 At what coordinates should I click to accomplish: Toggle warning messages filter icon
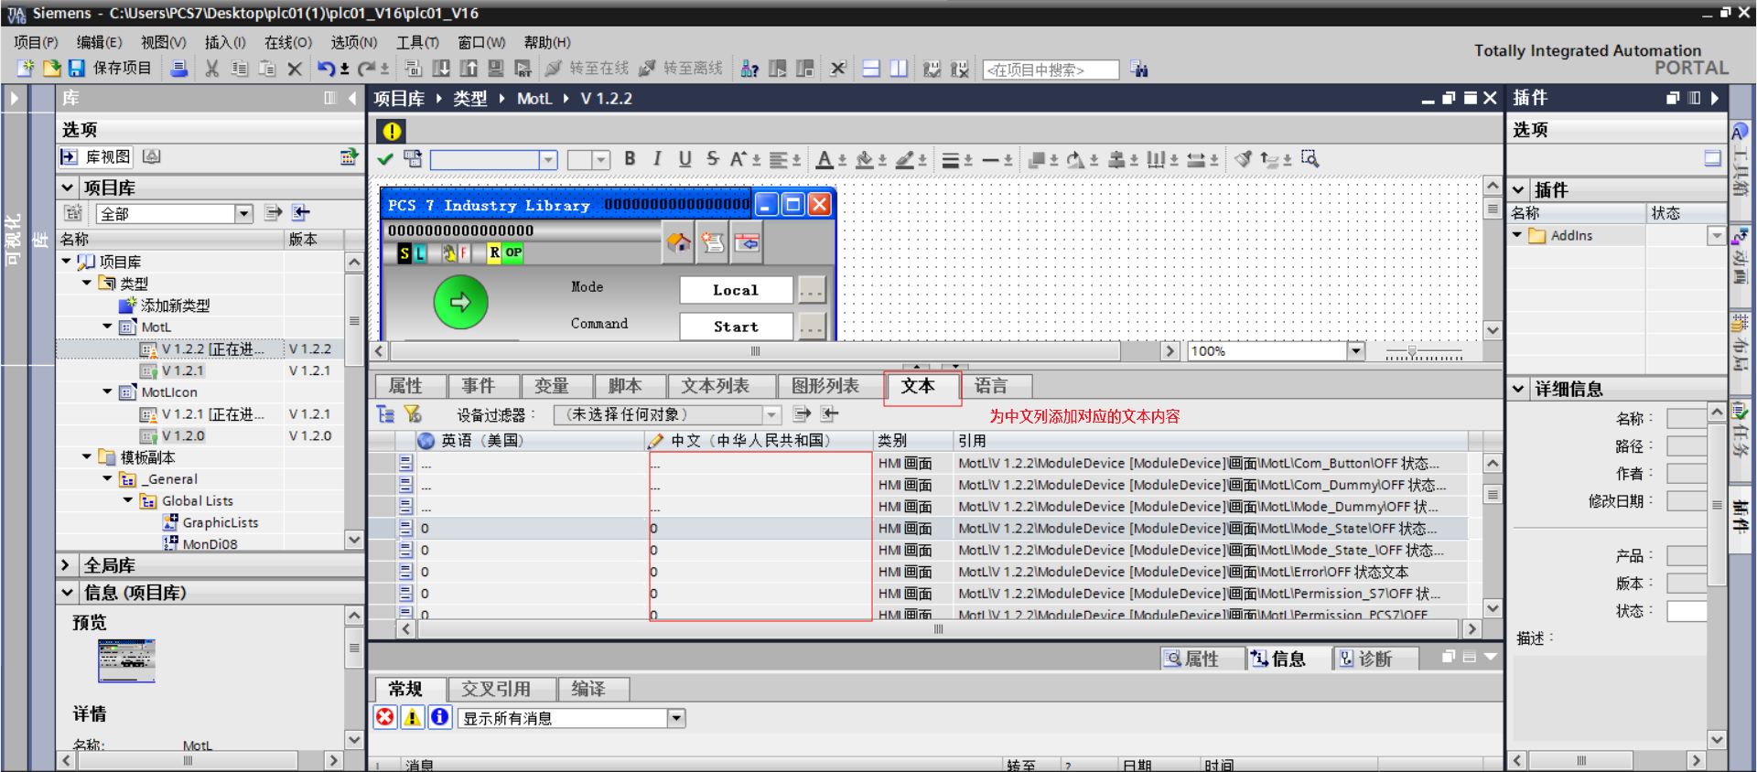tap(413, 717)
